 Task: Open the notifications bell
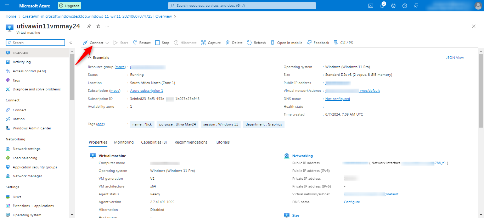point(382,6)
